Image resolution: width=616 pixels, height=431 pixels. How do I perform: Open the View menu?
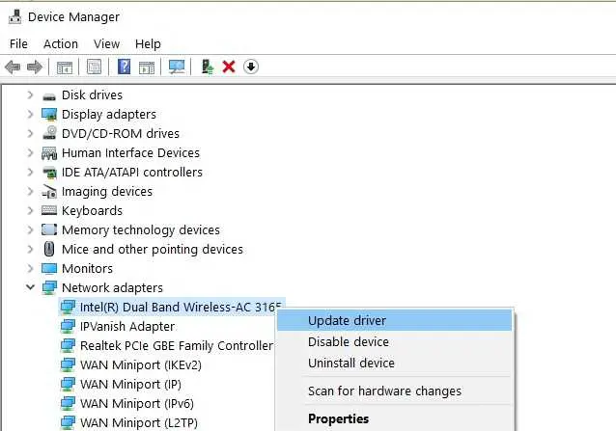[106, 44]
